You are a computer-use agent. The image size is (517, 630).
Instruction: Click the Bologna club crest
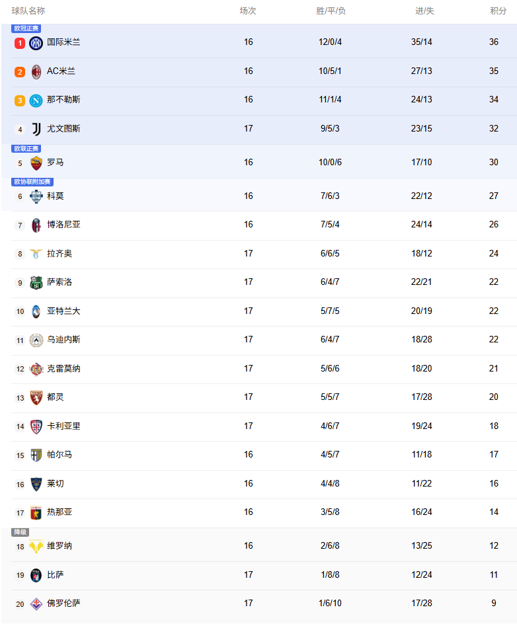(x=36, y=225)
